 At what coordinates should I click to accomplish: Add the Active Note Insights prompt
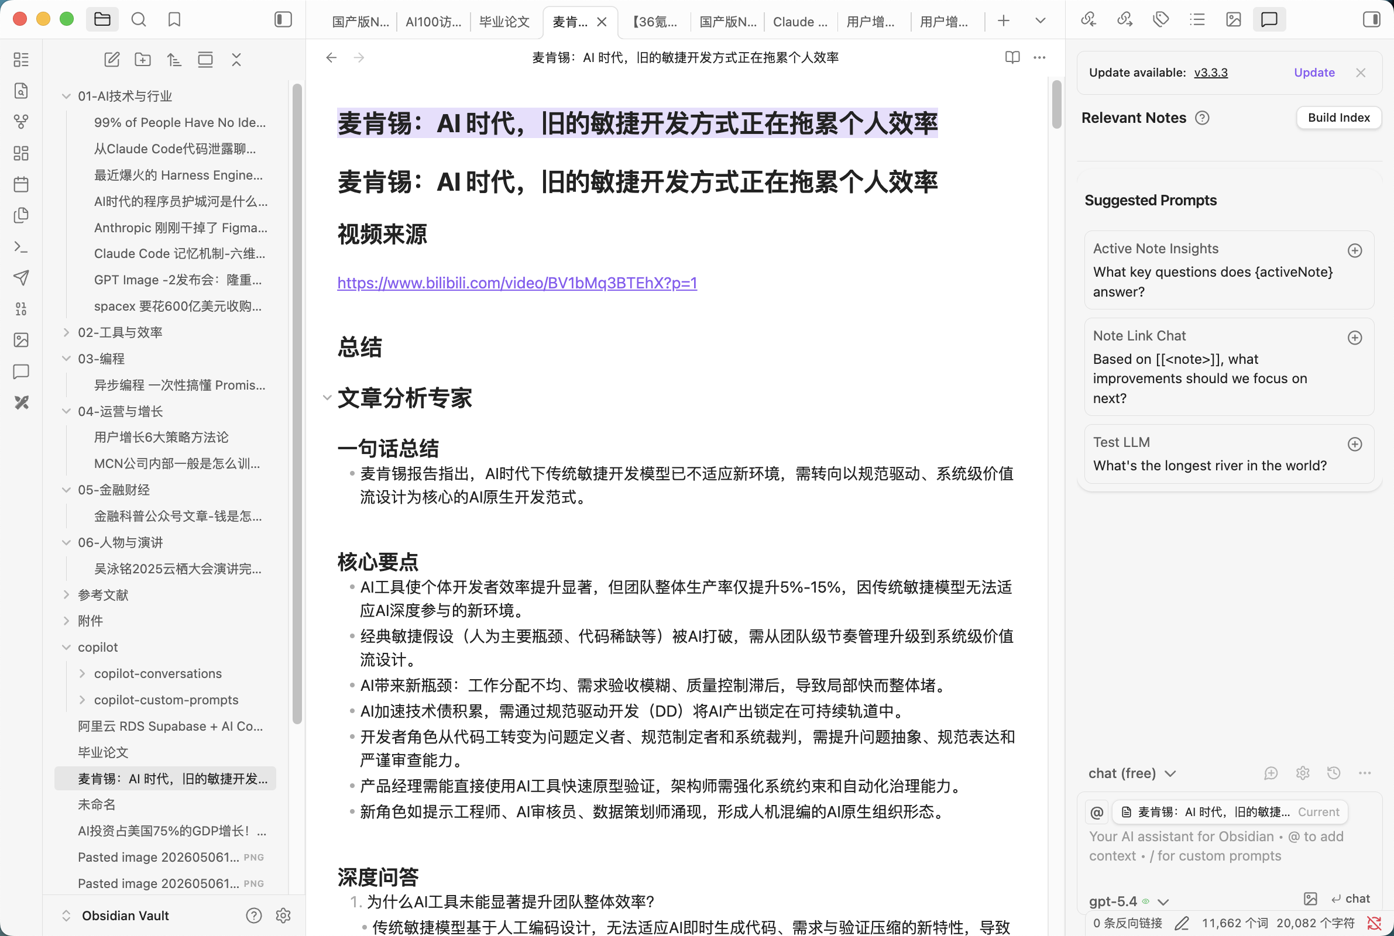(1355, 250)
